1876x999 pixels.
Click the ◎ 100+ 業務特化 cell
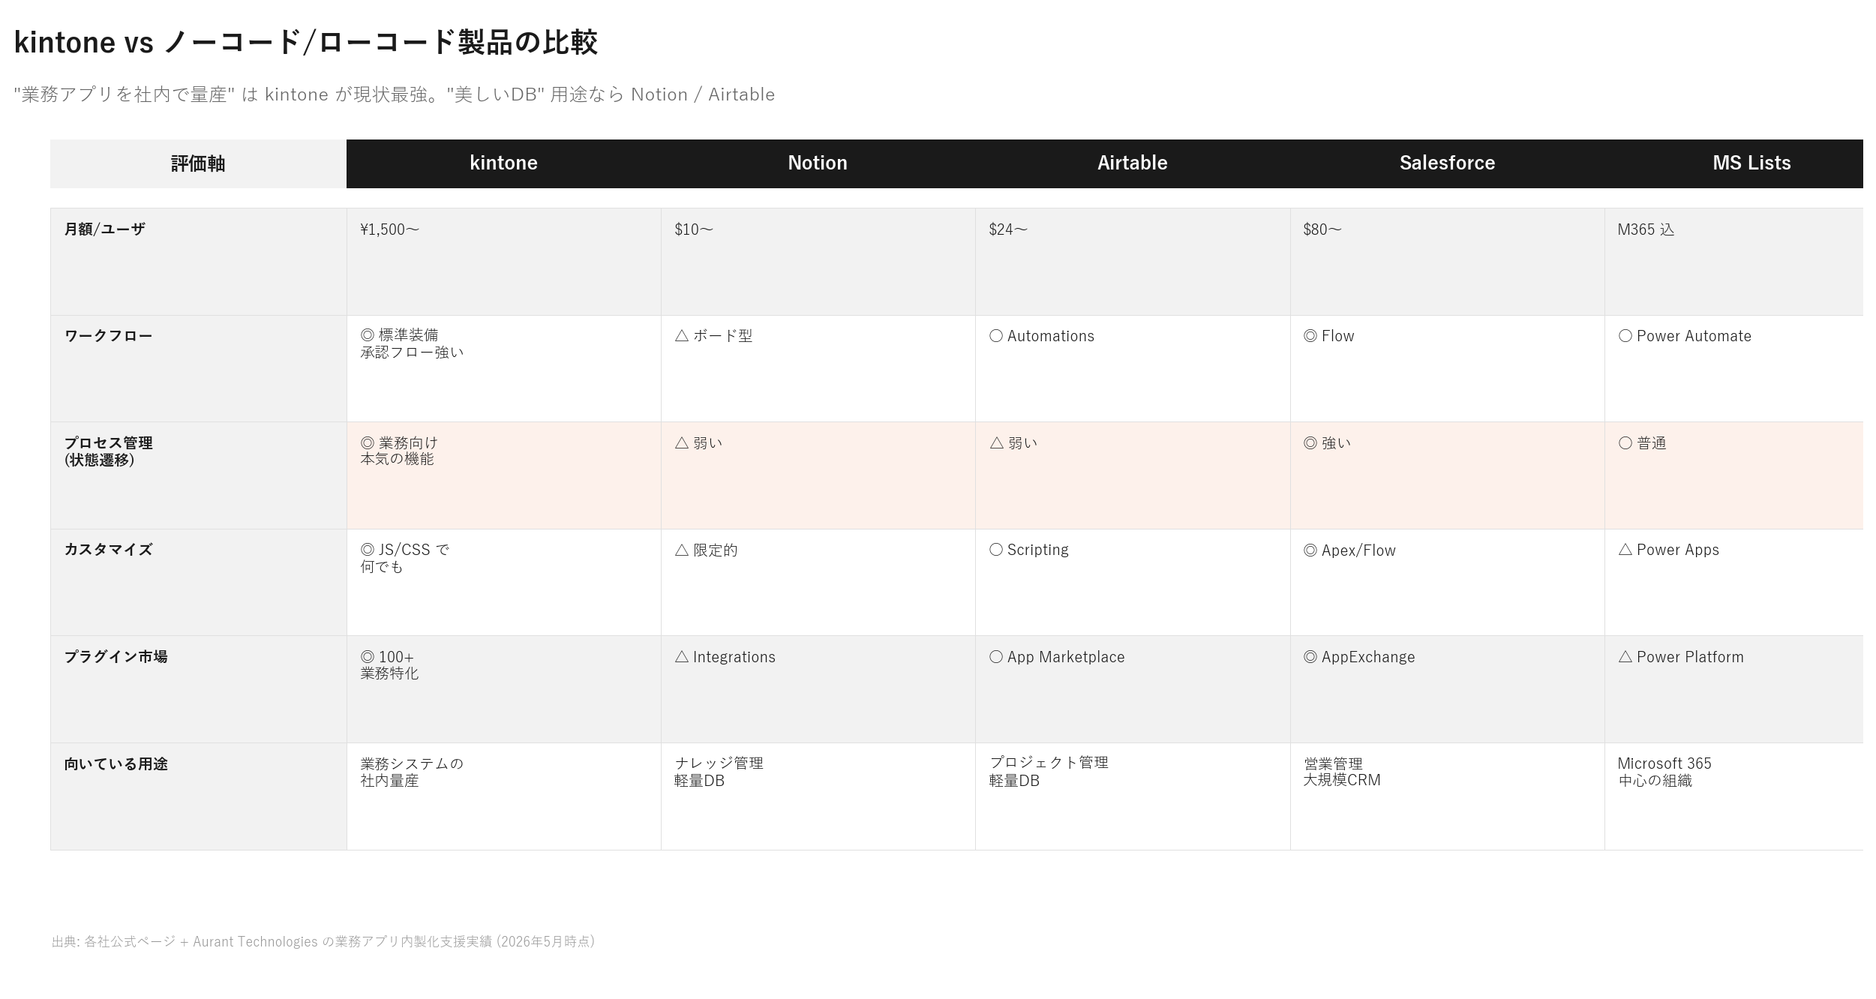503,689
